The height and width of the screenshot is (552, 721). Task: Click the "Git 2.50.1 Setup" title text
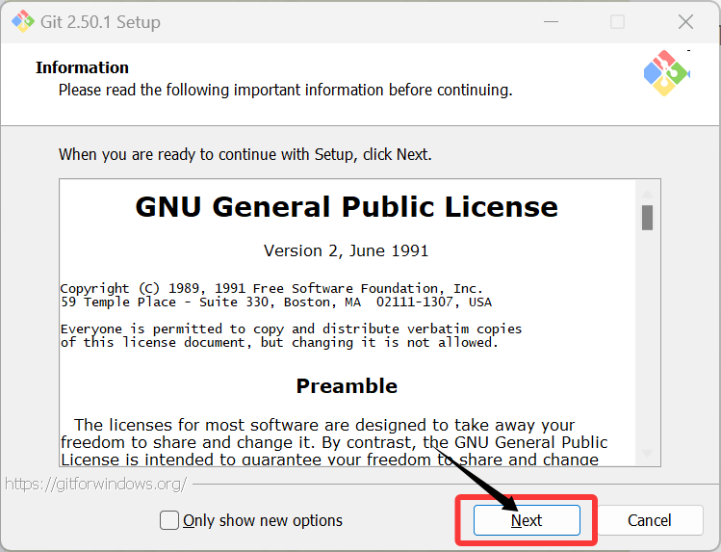click(x=103, y=21)
